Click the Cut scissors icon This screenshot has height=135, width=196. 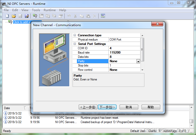pyautogui.click(x=75, y=16)
